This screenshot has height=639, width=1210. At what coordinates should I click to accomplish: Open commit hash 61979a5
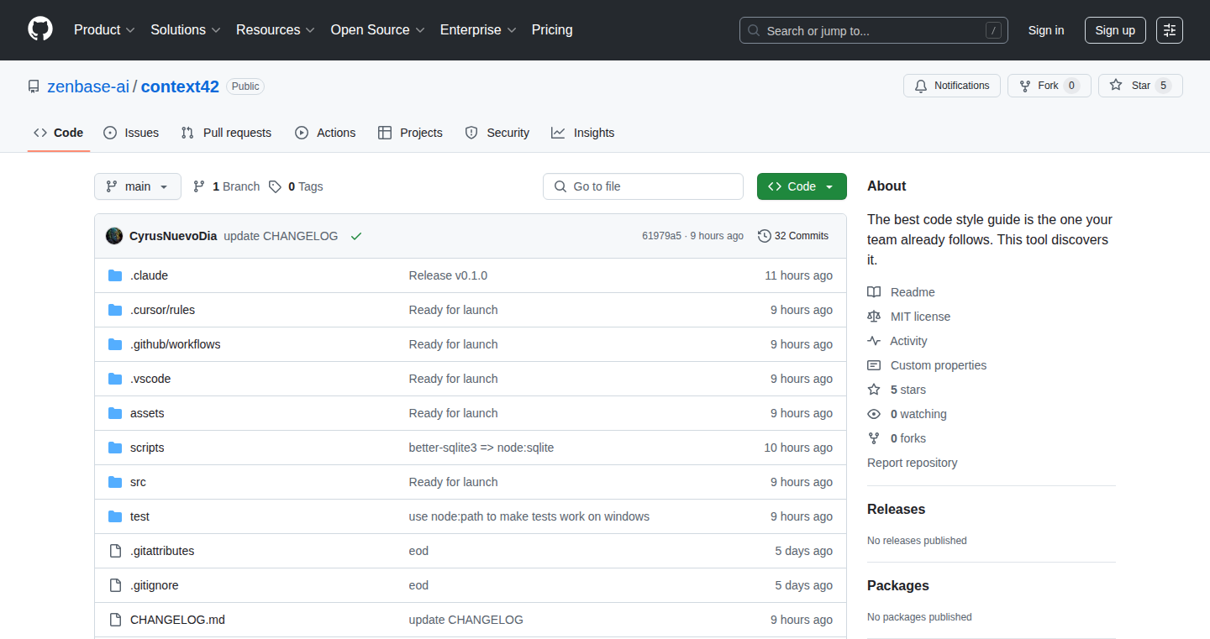(661, 236)
